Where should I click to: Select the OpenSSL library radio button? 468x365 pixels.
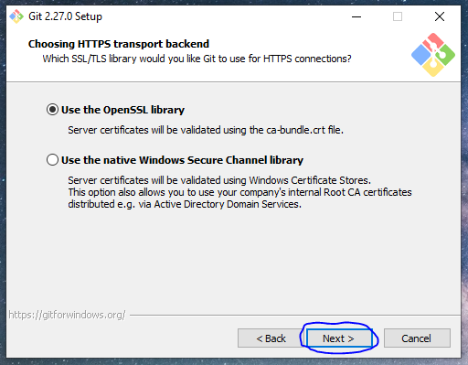(52, 110)
